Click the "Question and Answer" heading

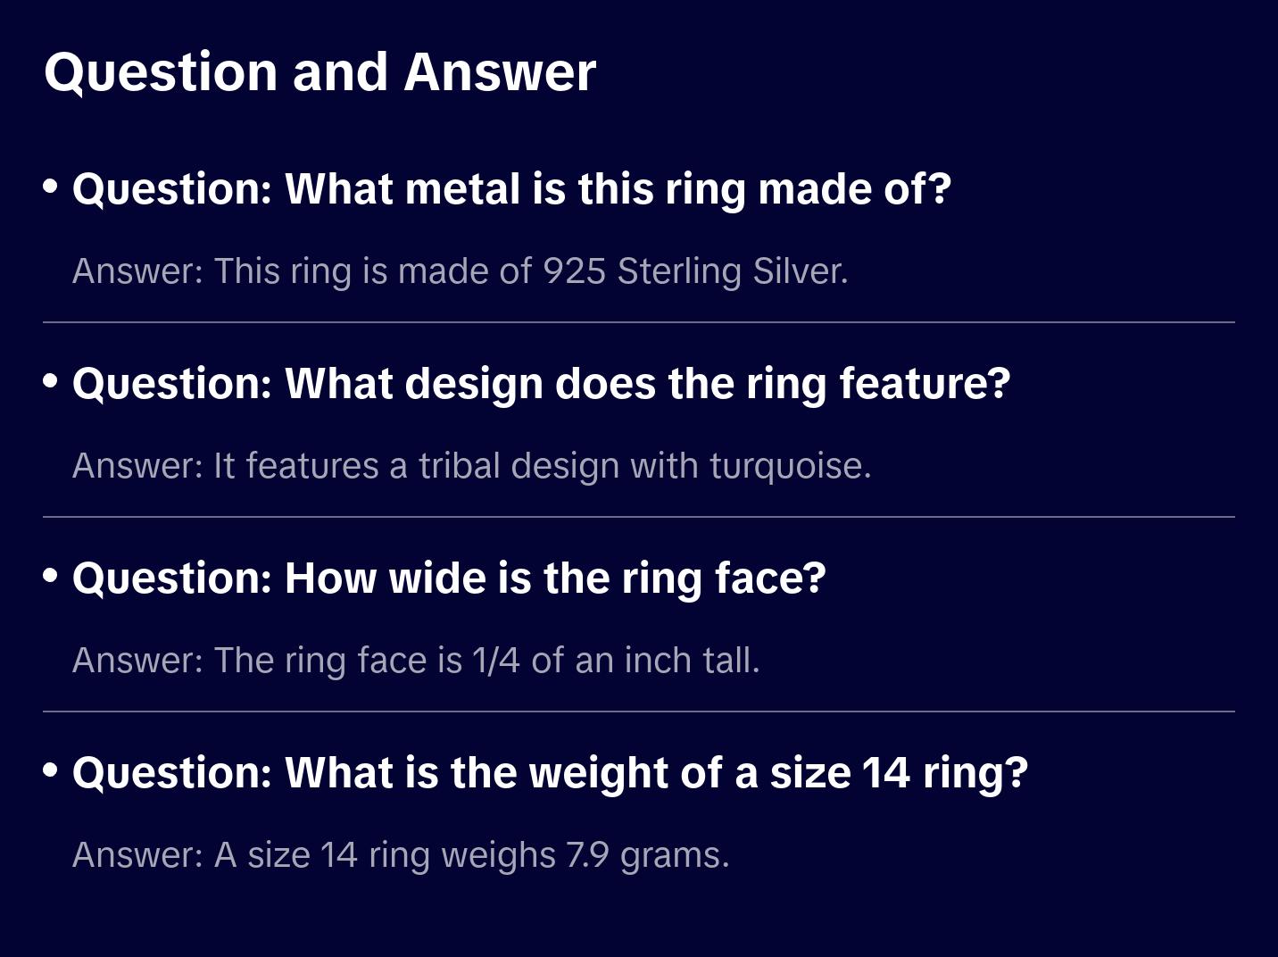tap(319, 71)
